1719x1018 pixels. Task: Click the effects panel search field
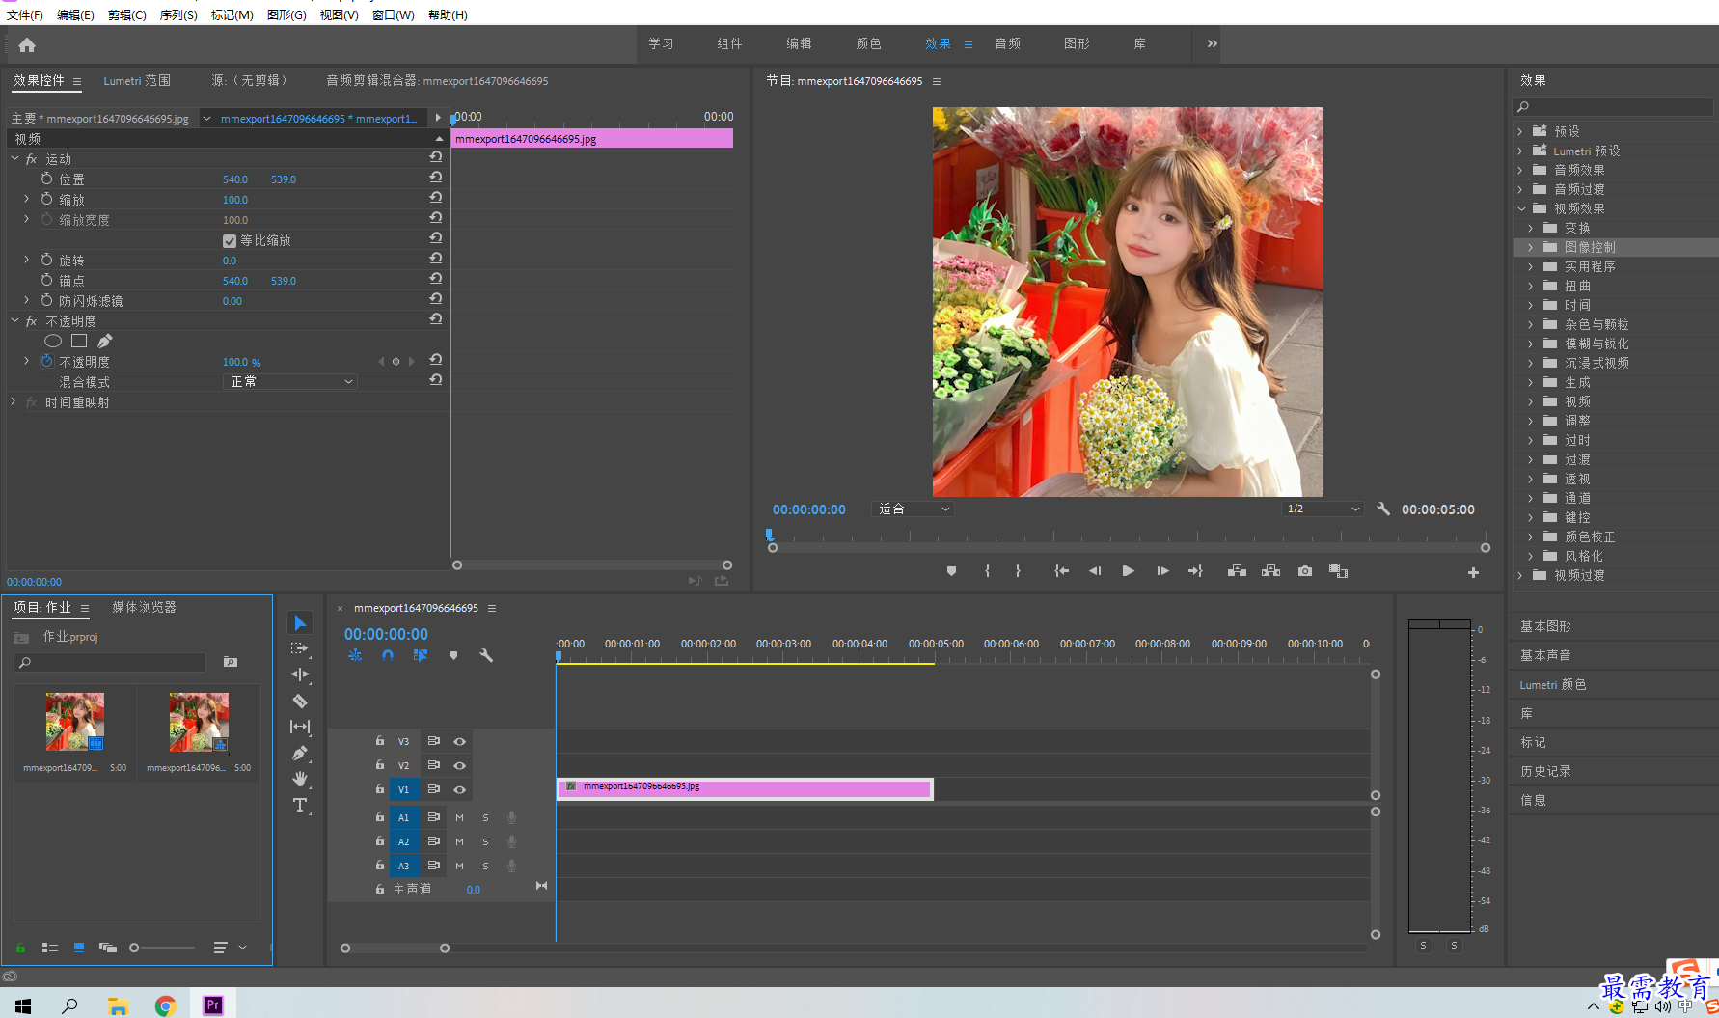[1613, 106]
